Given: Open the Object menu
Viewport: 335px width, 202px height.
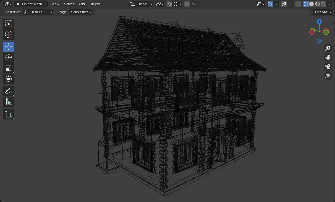Looking at the screenshot, I should click(x=95, y=4).
